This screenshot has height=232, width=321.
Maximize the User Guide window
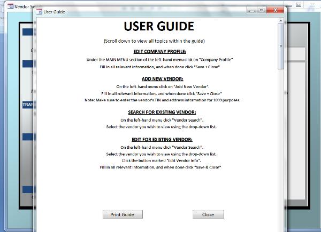262,10
